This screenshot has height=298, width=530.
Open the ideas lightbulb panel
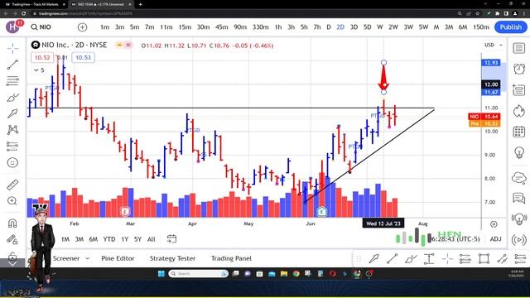(x=519, y=152)
